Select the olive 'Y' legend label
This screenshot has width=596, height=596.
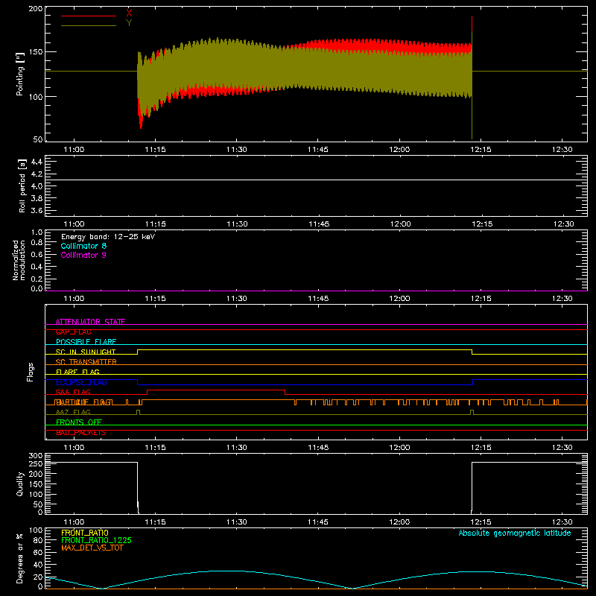129,23
